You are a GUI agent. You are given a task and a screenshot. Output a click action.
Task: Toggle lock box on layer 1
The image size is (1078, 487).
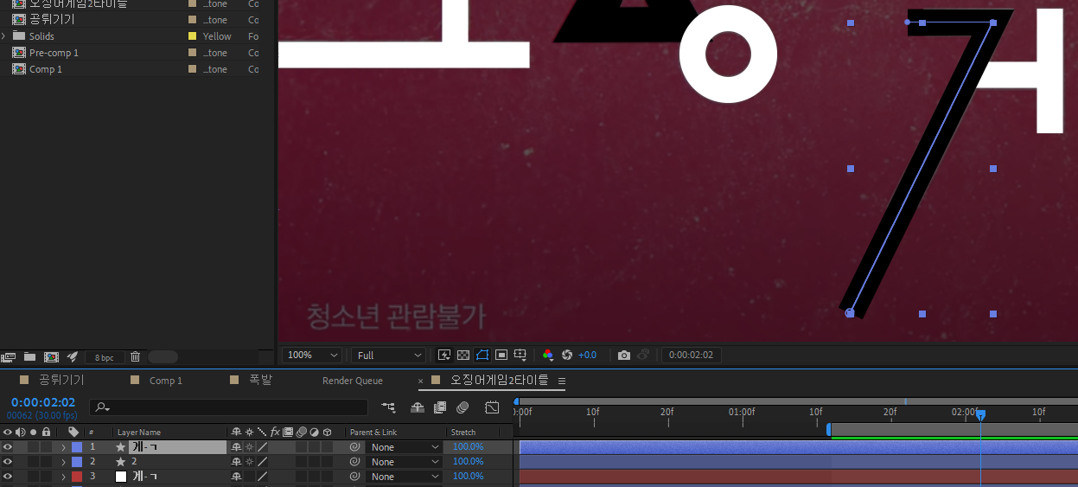(46, 447)
